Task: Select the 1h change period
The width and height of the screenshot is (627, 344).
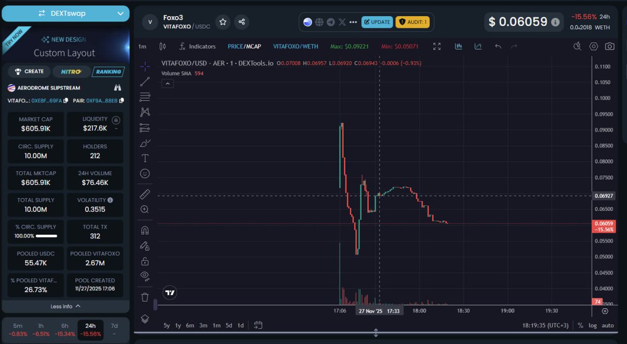Action: tap(41, 330)
